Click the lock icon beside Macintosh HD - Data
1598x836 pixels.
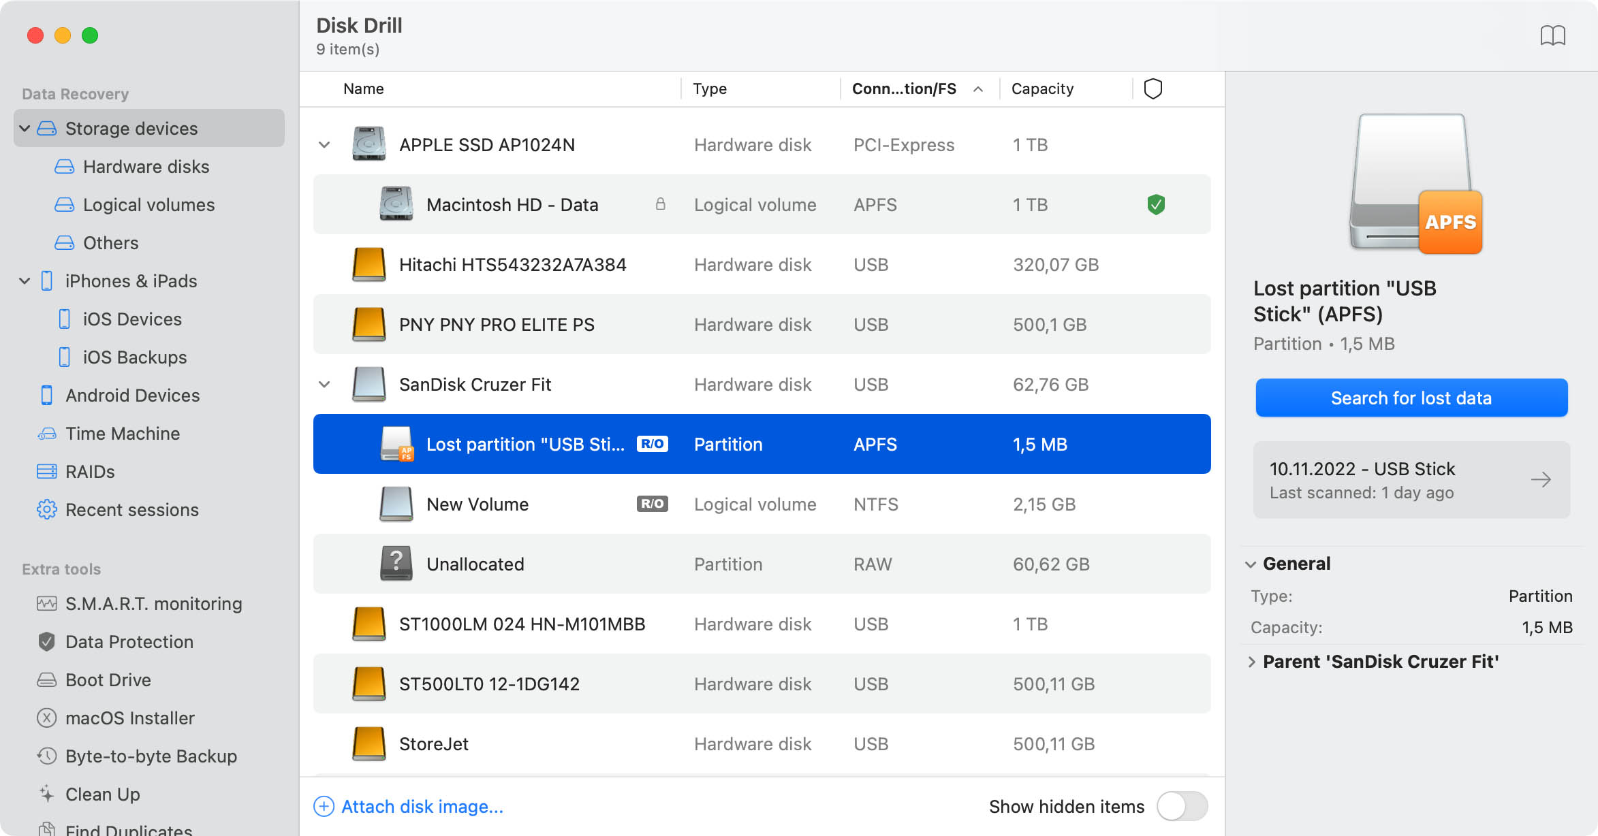(x=660, y=204)
